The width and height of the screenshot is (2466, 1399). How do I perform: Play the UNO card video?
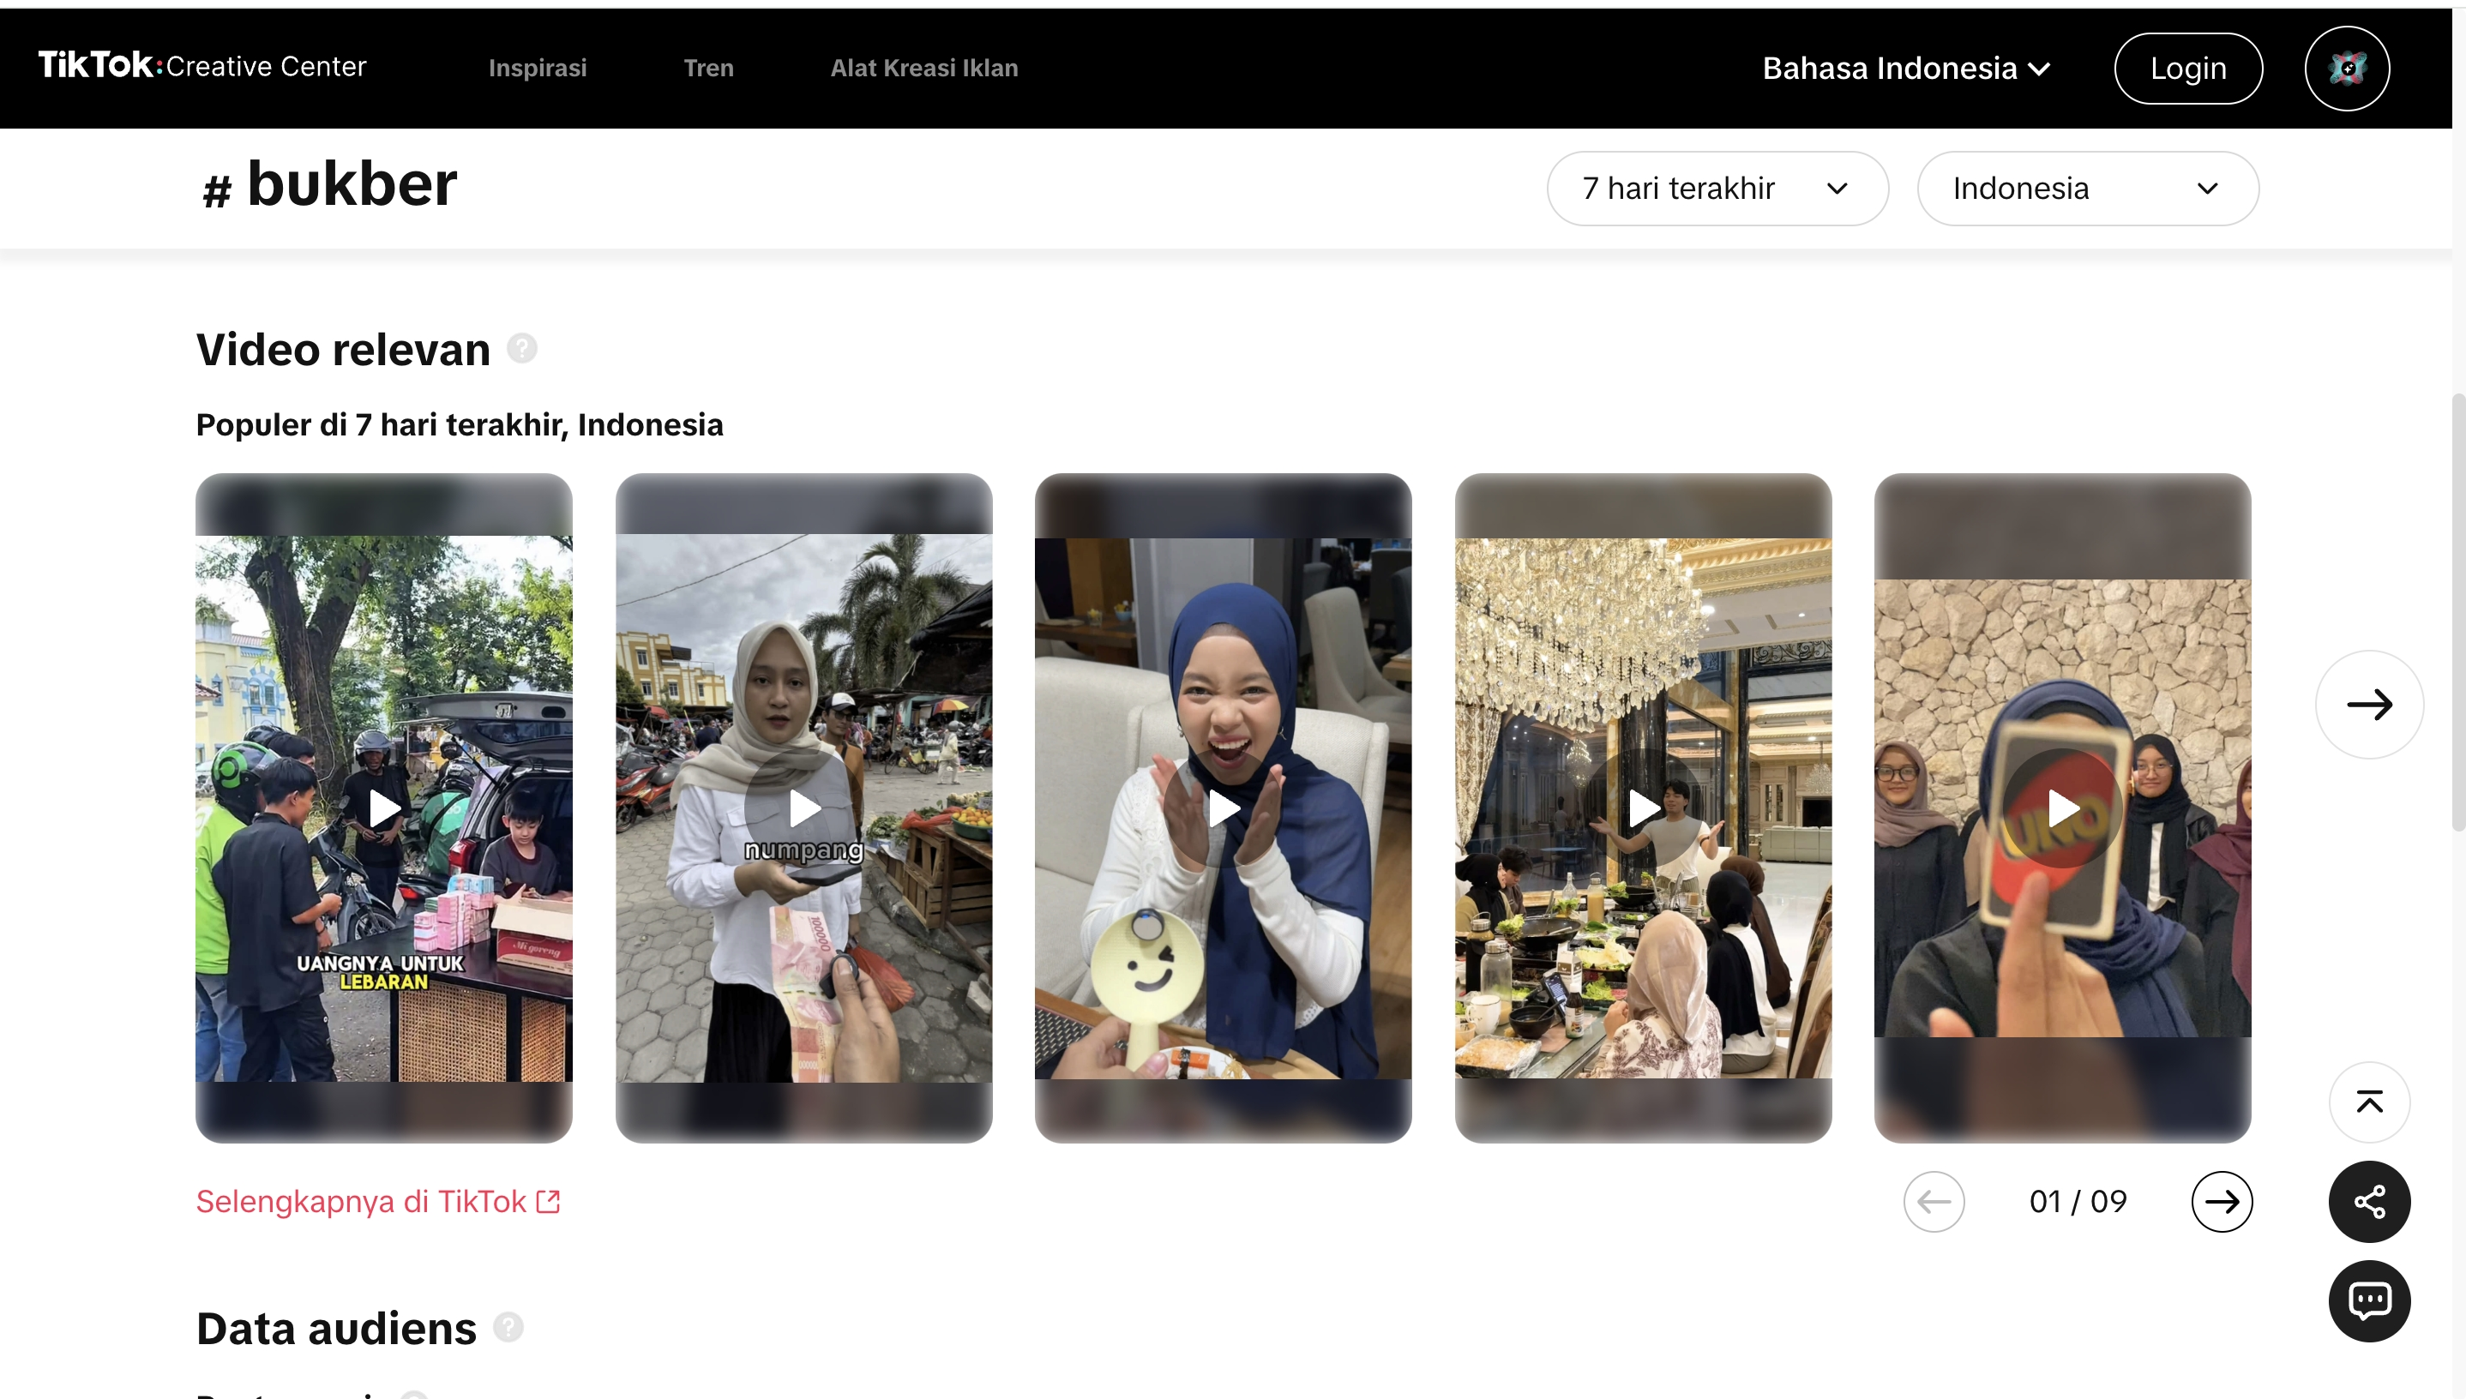pos(2061,808)
